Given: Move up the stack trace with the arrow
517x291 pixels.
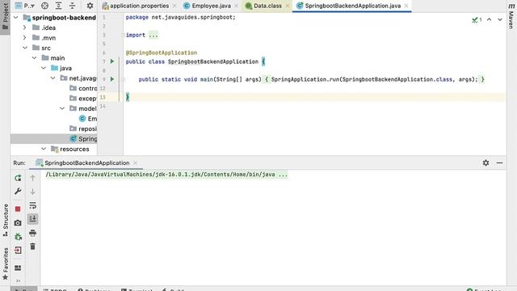Looking at the screenshot, I should click(32, 178).
